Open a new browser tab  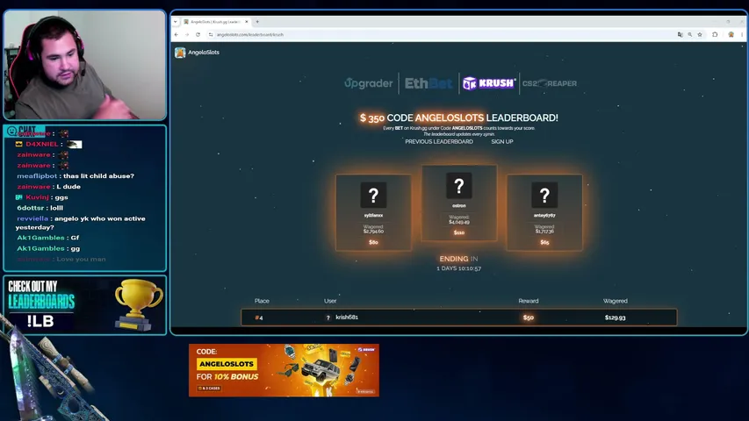pyautogui.click(x=257, y=21)
